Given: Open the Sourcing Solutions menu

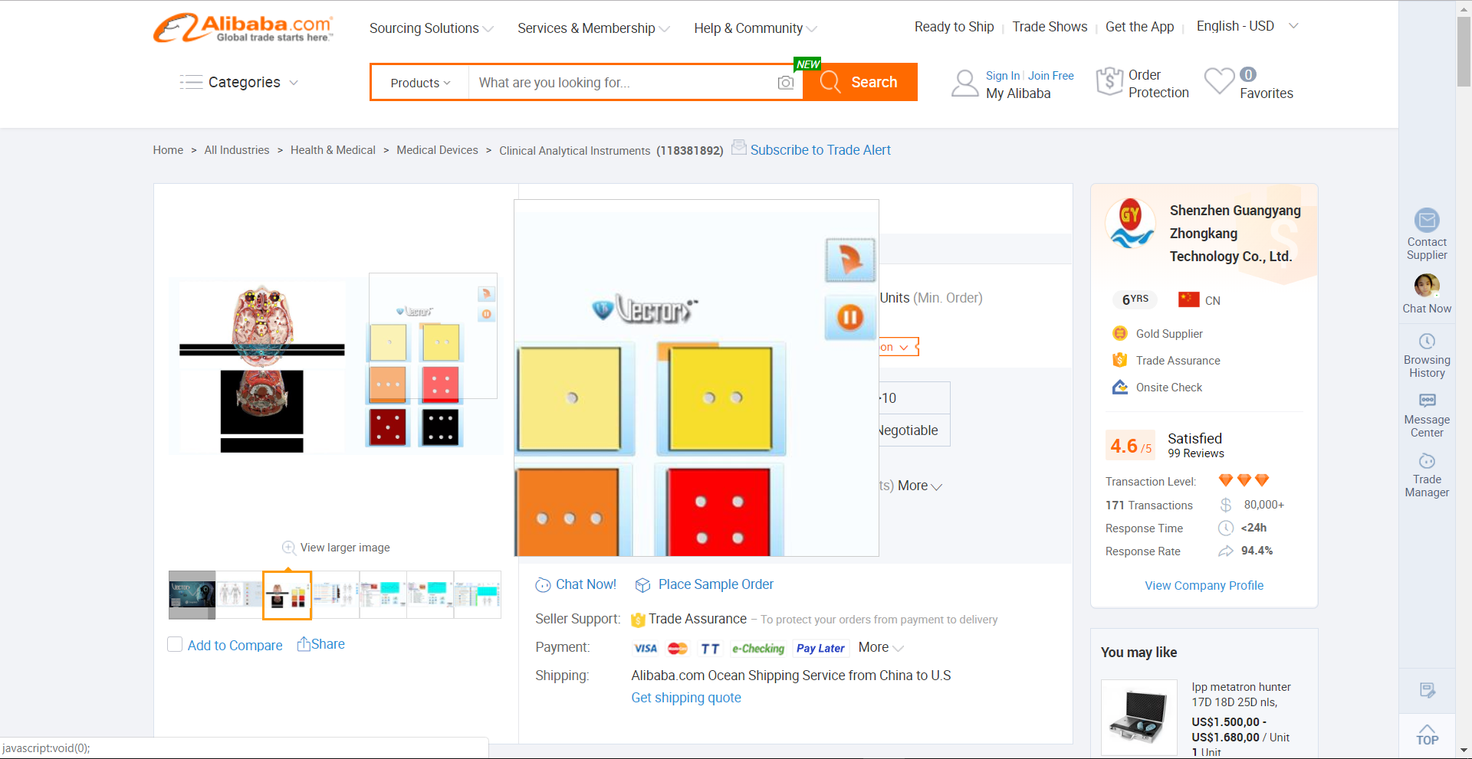Looking at the screenshot, I should 431,28.
